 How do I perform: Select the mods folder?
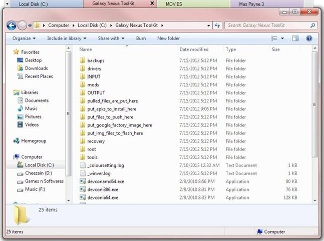pyautogui.click(x=93, y=84)
